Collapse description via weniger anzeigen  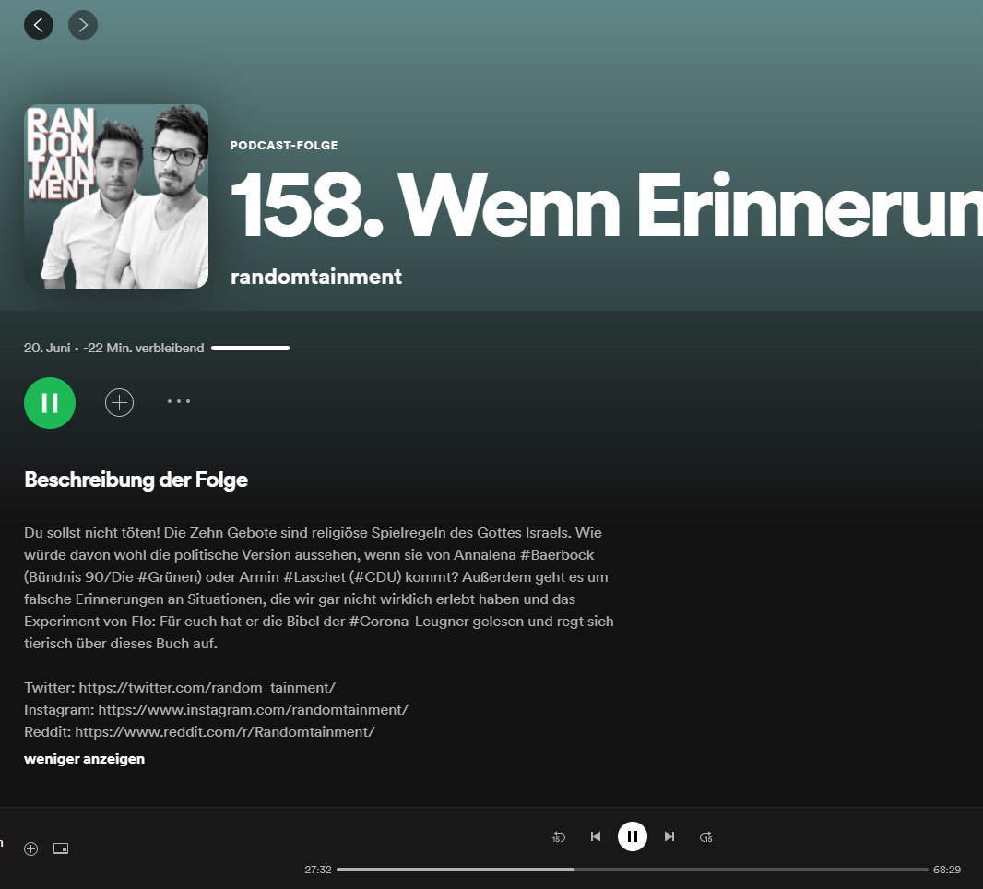[x=84, y=759]
